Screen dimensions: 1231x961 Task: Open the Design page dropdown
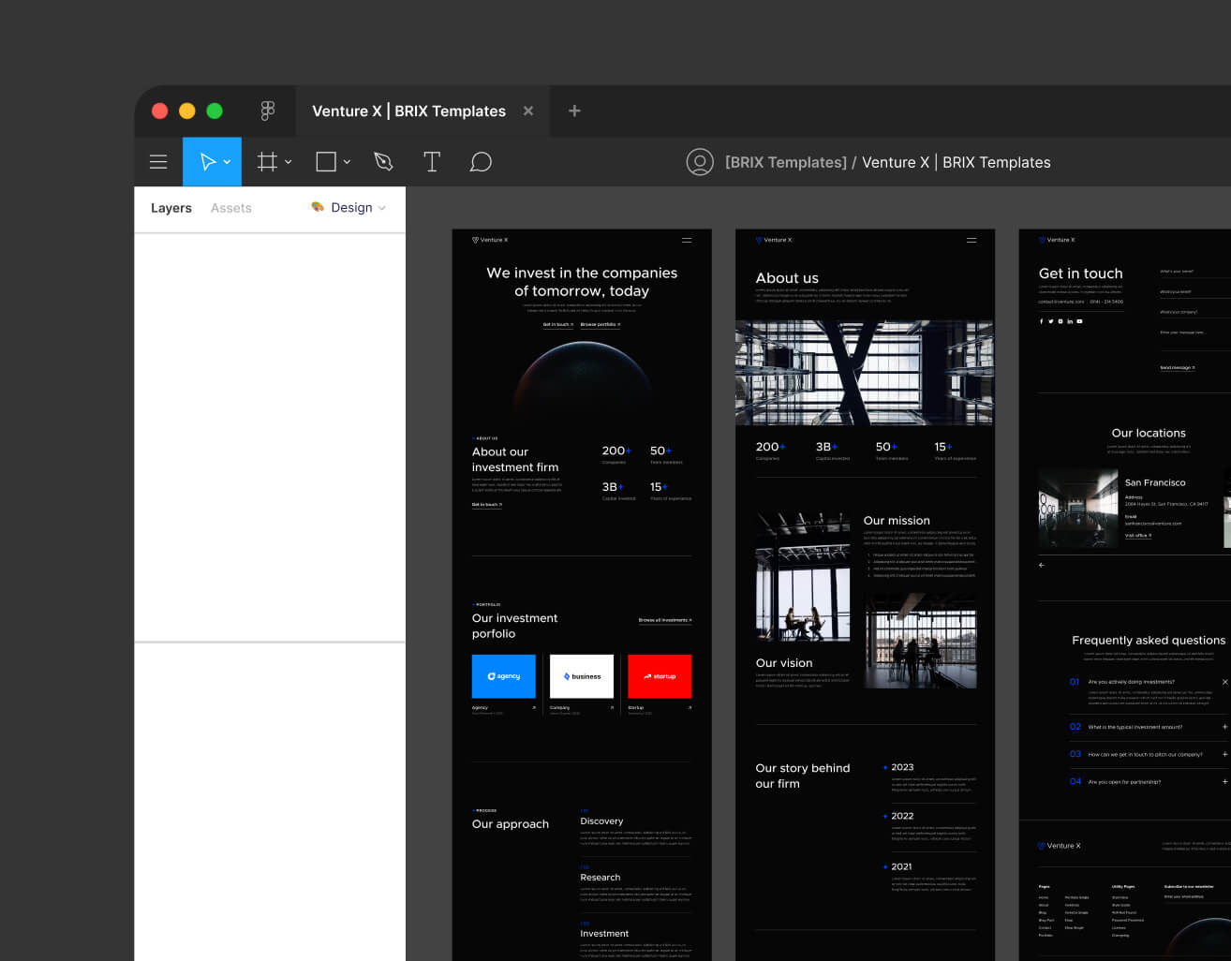point(349,207)
